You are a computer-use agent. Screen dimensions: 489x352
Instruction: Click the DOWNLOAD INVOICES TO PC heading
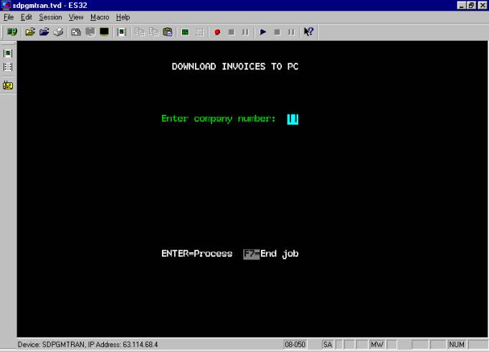point(235,67)
